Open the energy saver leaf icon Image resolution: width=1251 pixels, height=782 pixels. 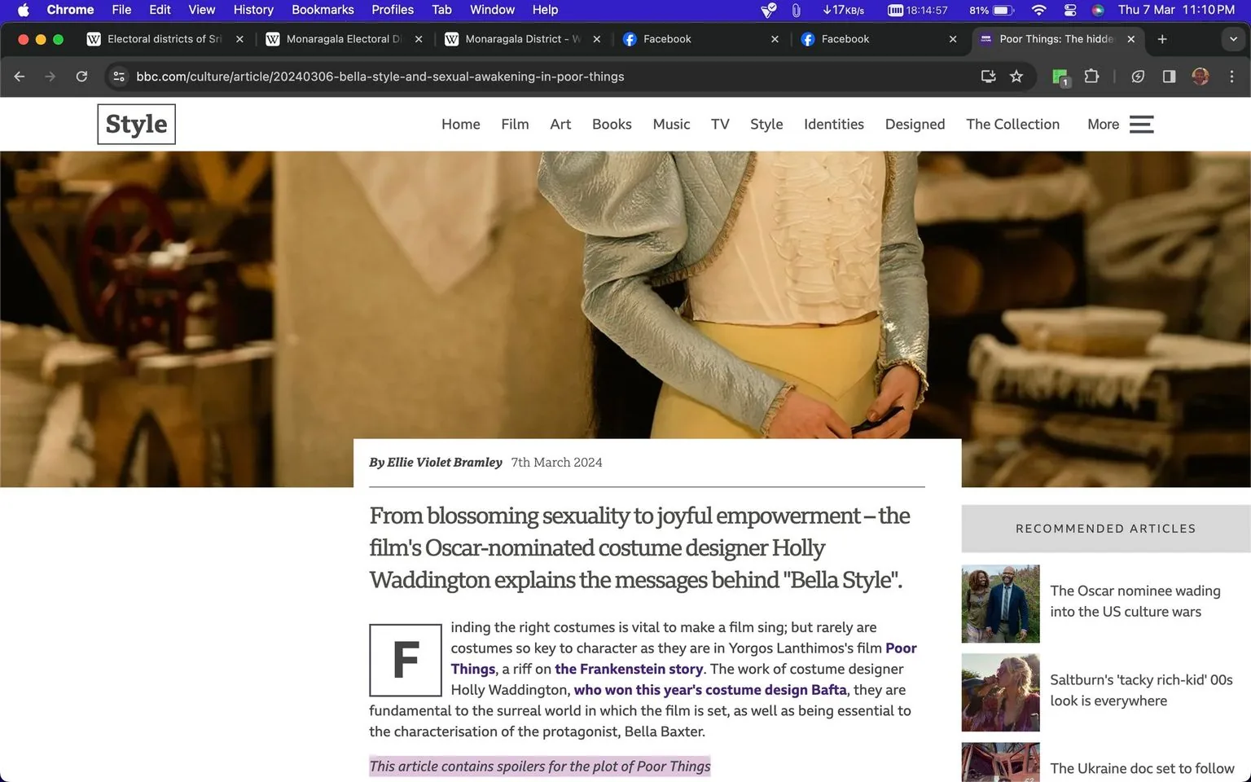coord(1138,76)
